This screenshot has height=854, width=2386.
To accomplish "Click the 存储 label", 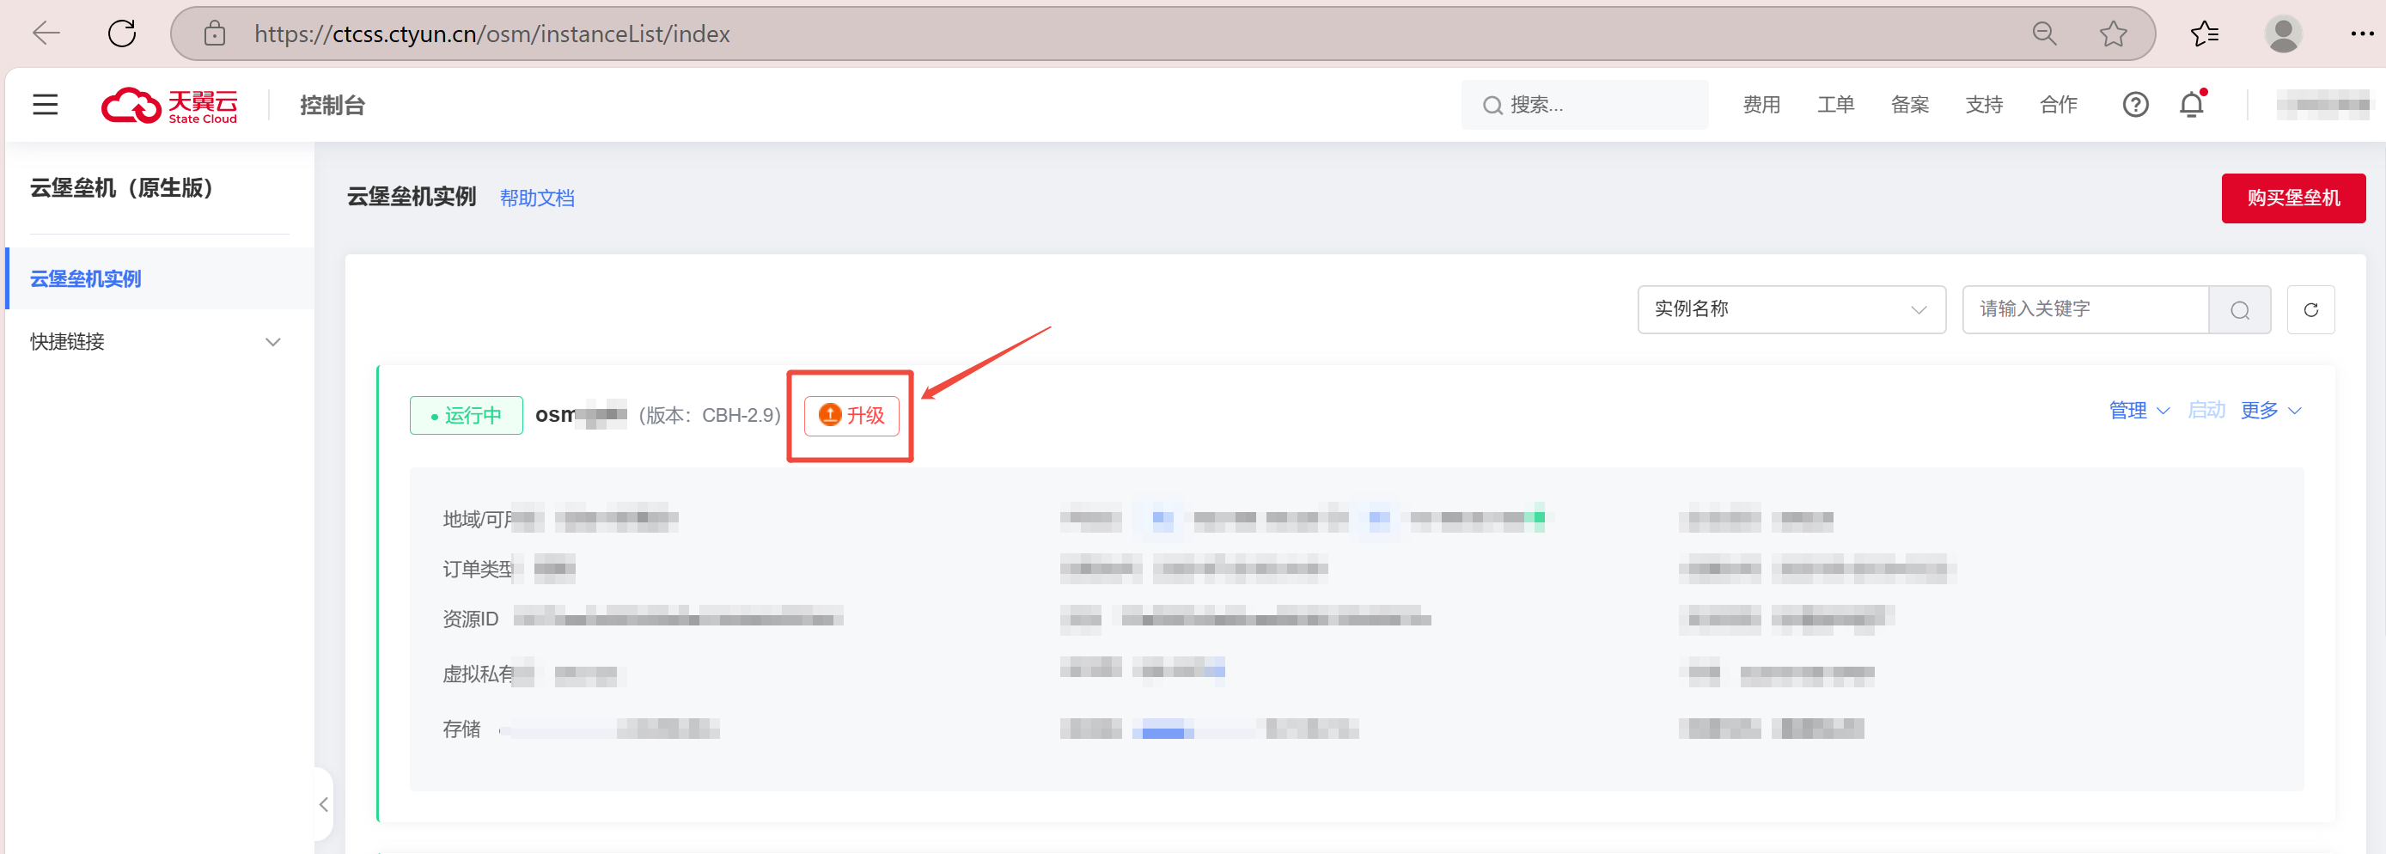I will [461, 730].
